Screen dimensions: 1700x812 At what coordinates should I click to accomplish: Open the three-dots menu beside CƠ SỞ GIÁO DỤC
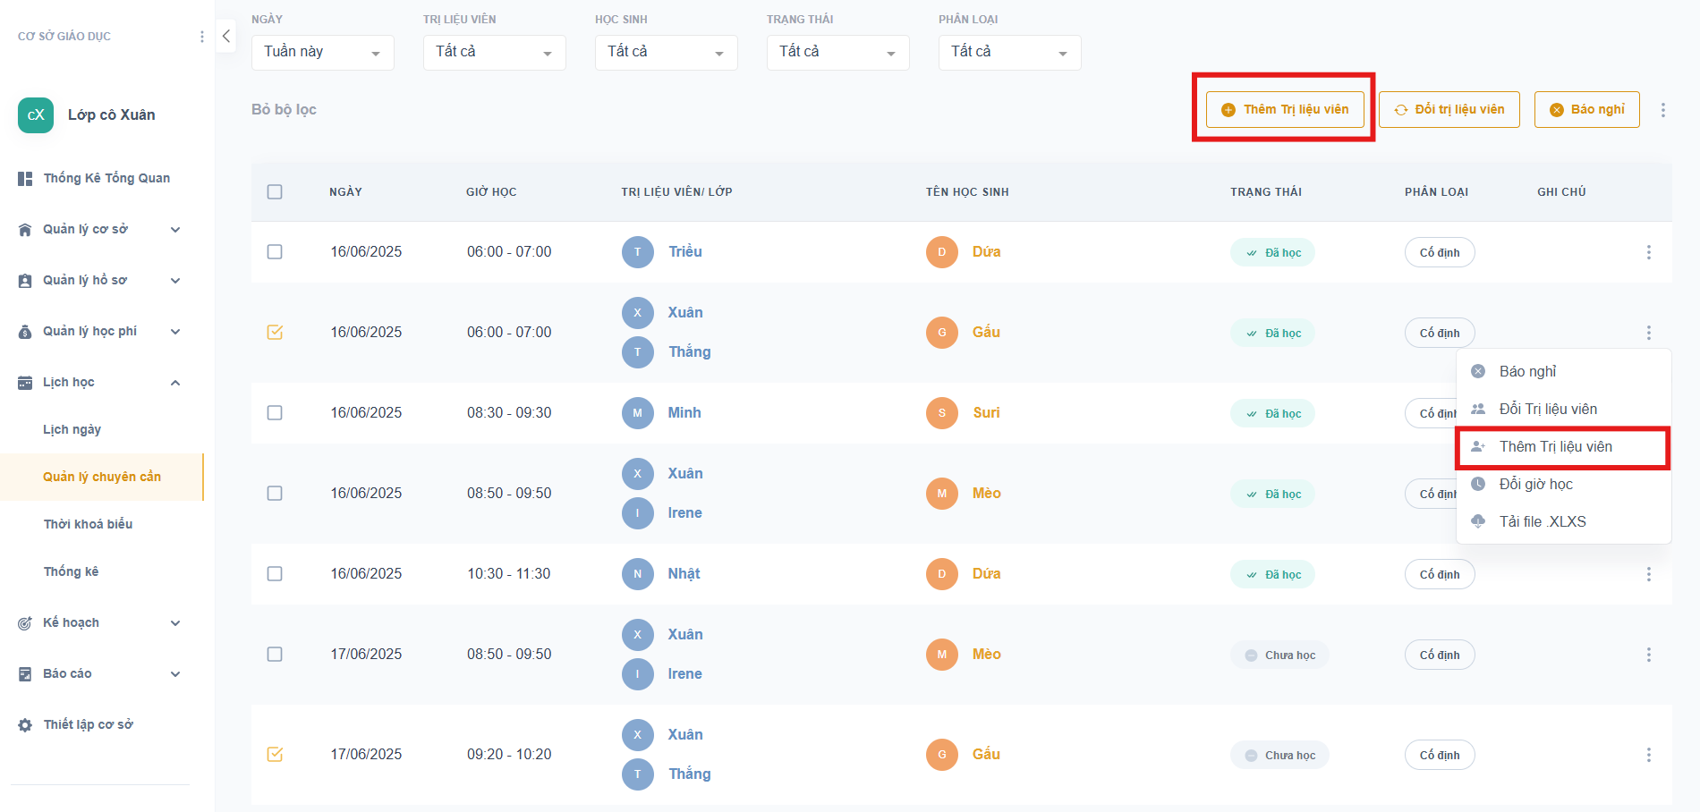pos(202,37)
